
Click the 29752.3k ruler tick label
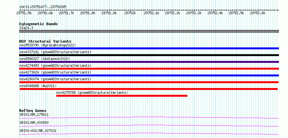coord(194,13)
